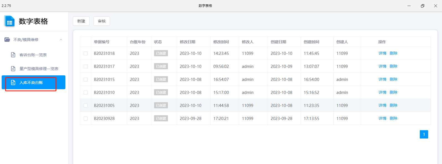Viewport: 442px width, 164px height.
Task: Check the box next to B20230928
Action: tap(86, 119)
